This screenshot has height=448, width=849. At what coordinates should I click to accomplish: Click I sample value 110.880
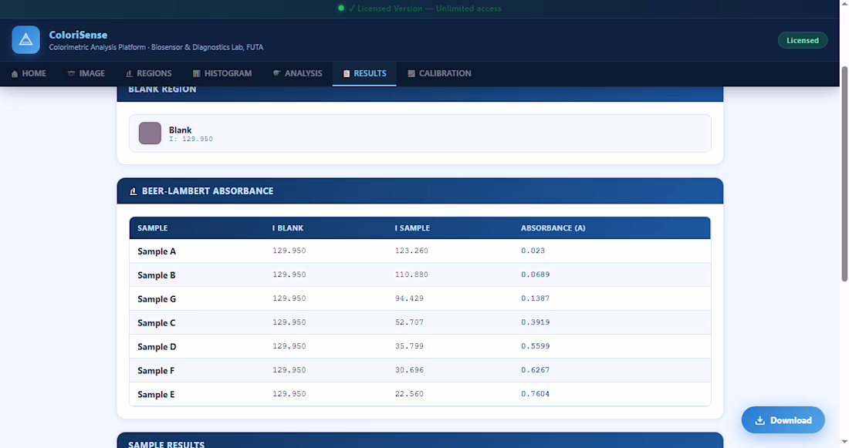tap(411, 275)
